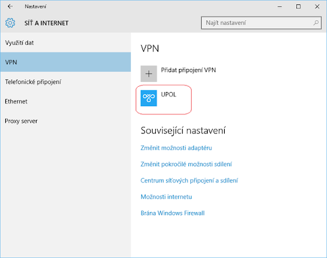Viewport: 327px width, 258px height.
Task: Open Proxy server settings
Action: (66, 121)
